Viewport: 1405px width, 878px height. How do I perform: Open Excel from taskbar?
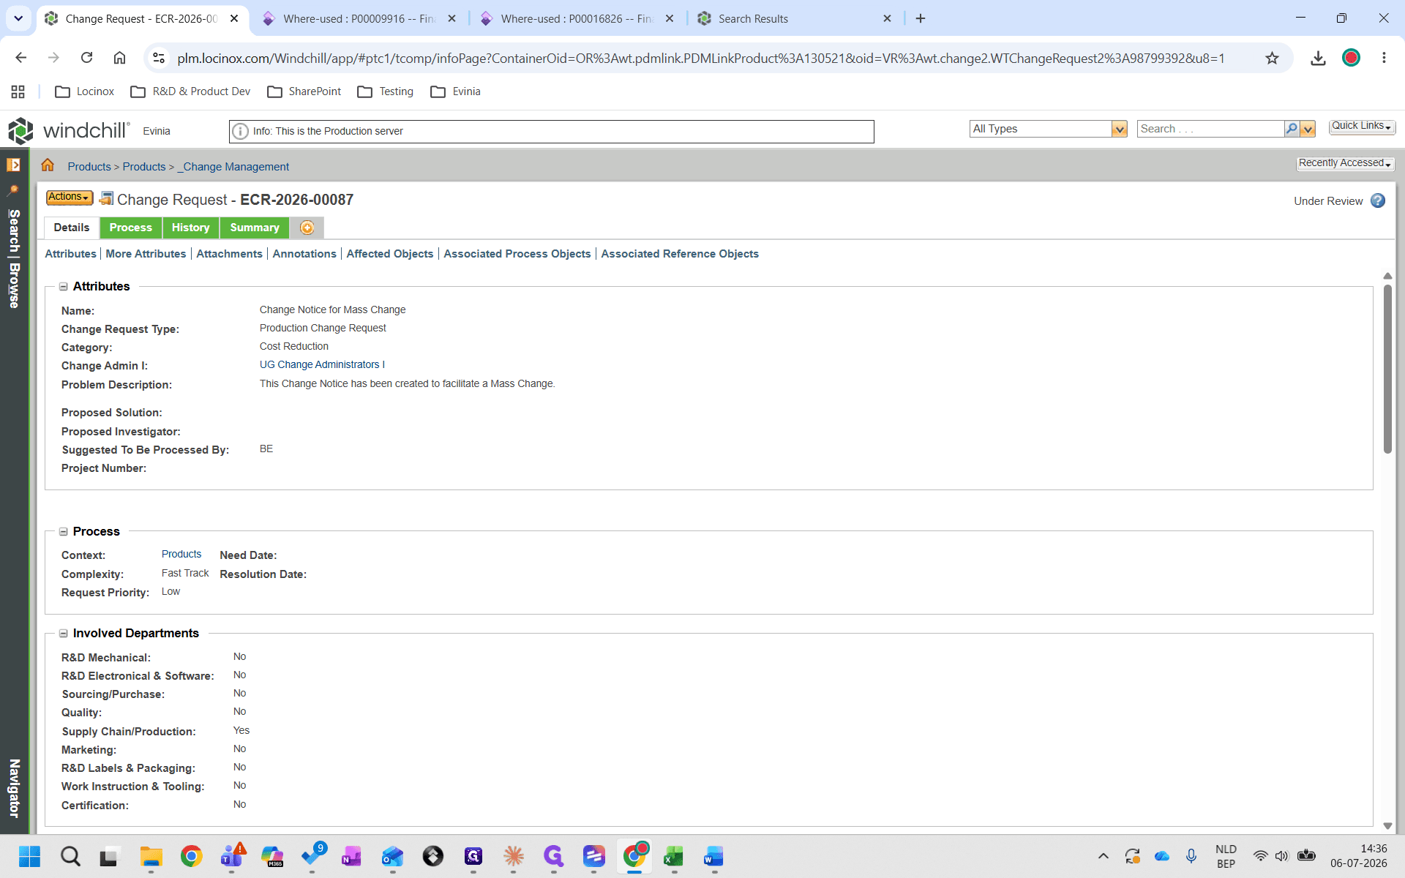pos(673,856)
